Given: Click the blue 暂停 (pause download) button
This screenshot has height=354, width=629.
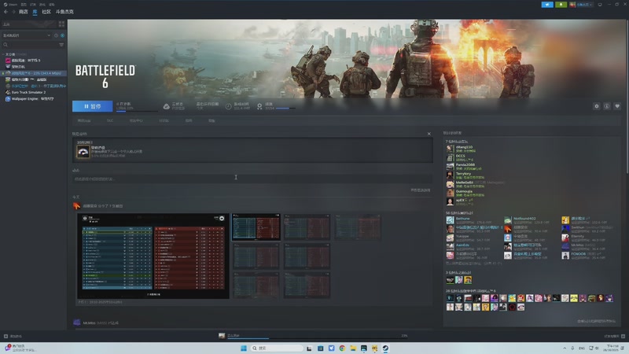Looking at the screenshot, I should click(92, 106).
